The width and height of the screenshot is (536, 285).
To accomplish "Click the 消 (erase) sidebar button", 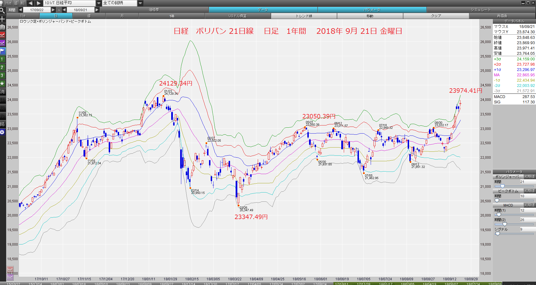I will click(3, 92).
